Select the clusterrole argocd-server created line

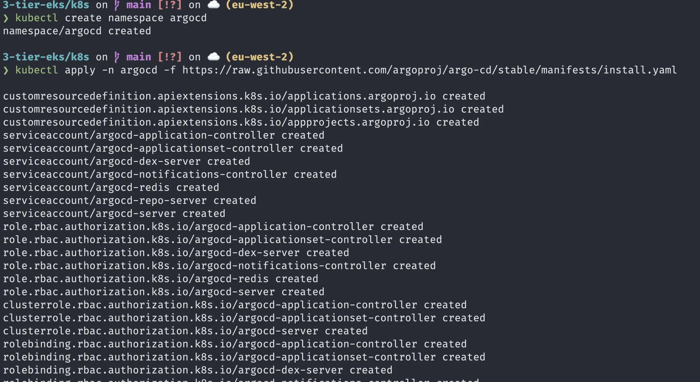point(185,331)
